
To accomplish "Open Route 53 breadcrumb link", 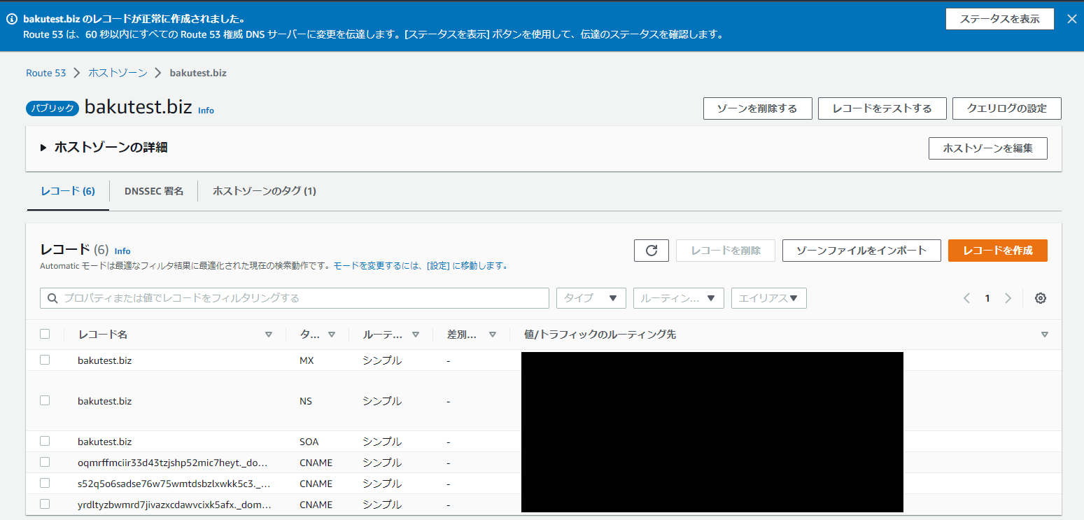I will coord(46,73).
